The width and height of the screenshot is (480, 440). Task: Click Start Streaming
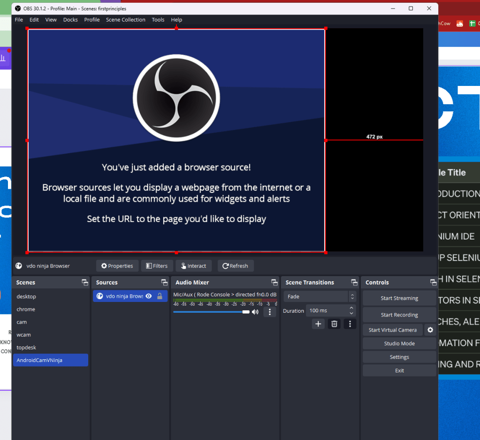point(399,298)
